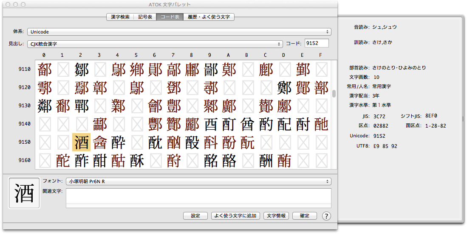467x234 pixels.
Task: Click the 区点 value 02882
Action: [381, 125]
